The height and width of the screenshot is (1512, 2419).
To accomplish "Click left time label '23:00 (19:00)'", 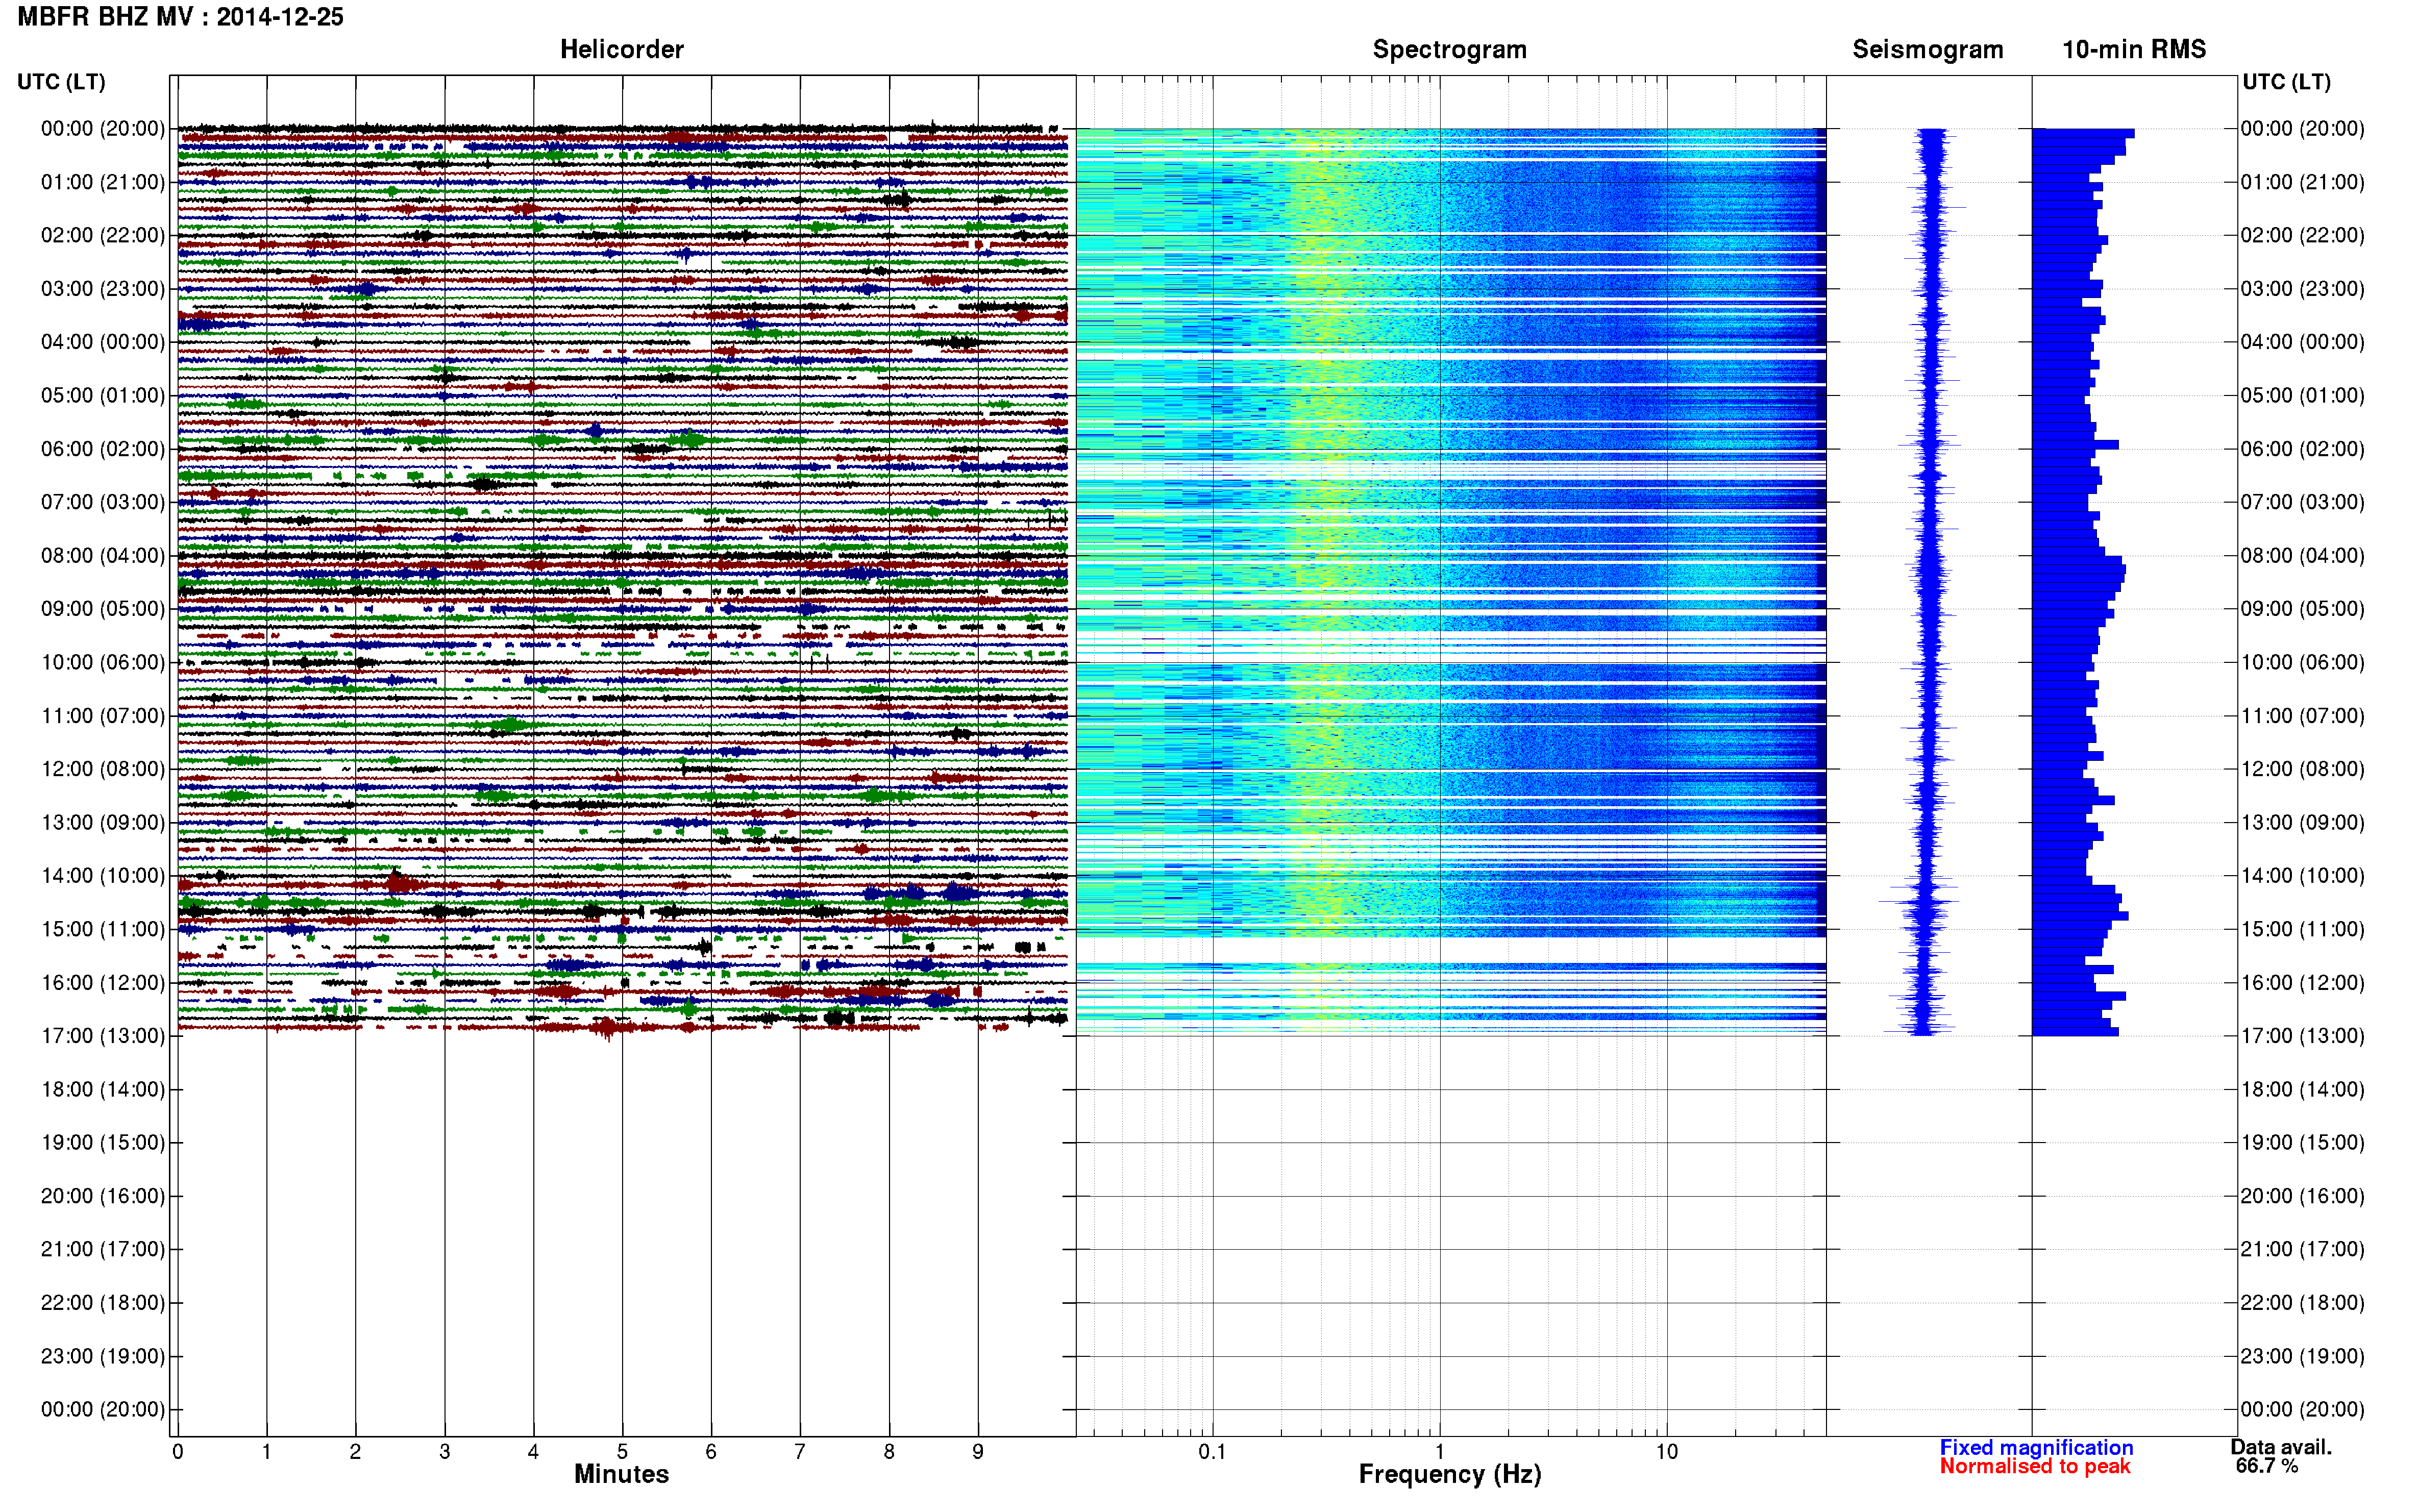I will (103, 1356).
